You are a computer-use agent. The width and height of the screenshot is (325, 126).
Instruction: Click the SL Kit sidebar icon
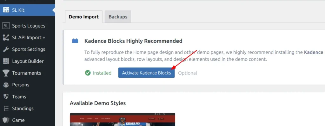point(6,10)
